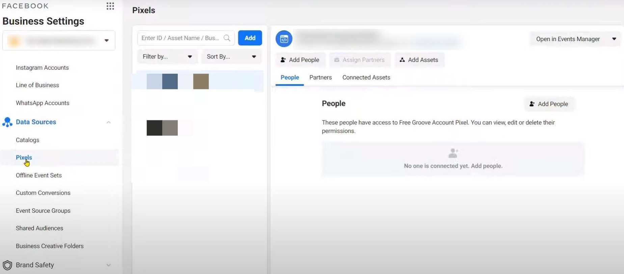This screenshot has height=274, width=624.
Task: Click Add People in the action toolbar
Action: (x=300, y=60)
